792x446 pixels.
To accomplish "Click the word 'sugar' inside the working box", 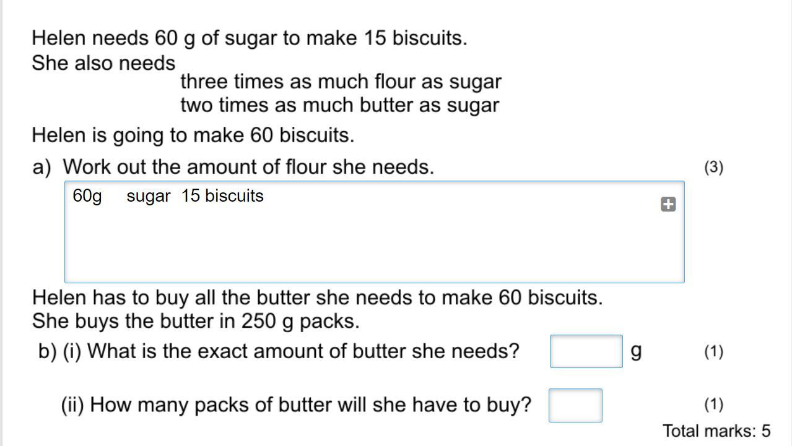I will coord(148,196).
